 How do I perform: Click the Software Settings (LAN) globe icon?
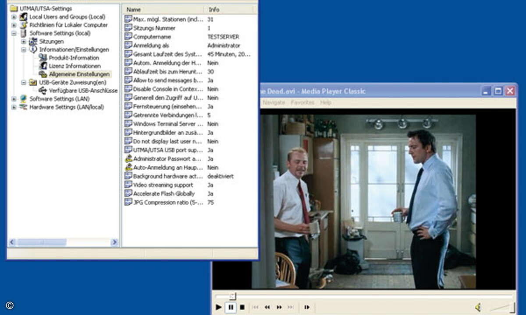pyautogui.click(x=24, y=99)
